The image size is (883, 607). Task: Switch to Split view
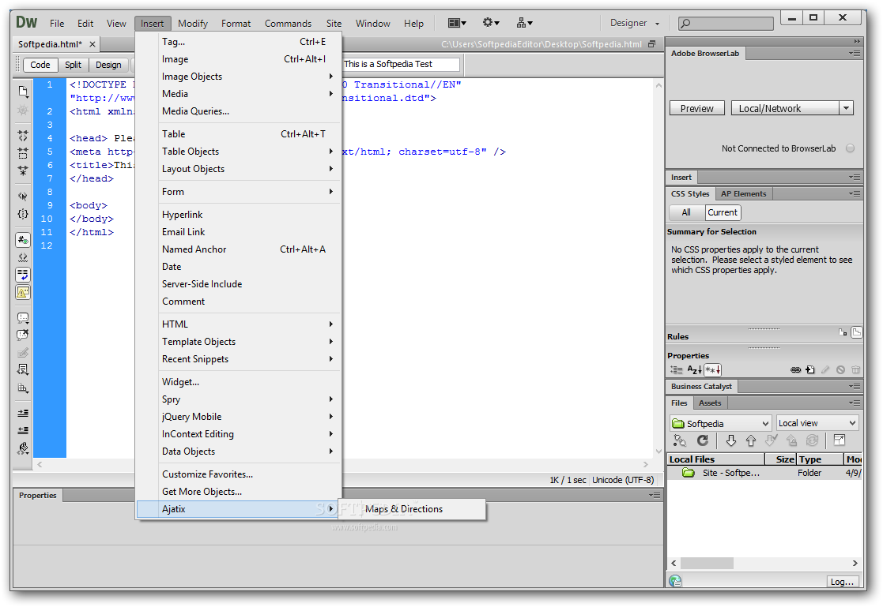click(73, 65)
